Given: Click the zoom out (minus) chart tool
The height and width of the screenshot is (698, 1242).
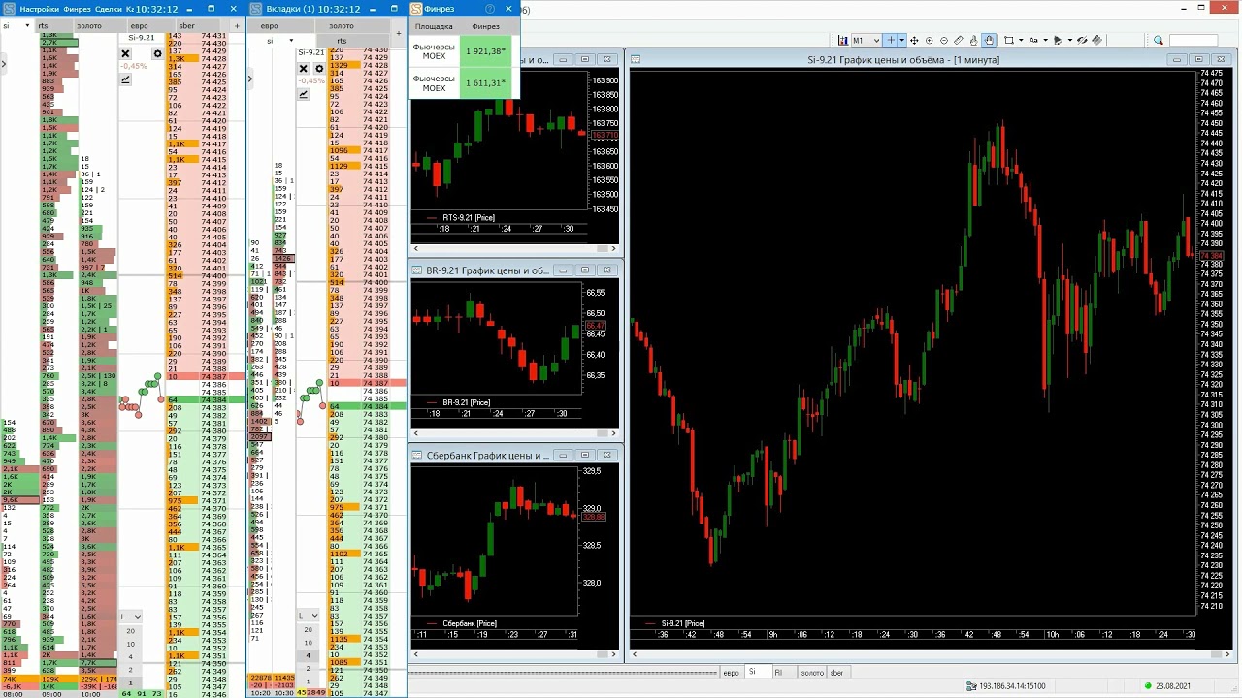Looking at the screenshot, I should pos(944,41).
